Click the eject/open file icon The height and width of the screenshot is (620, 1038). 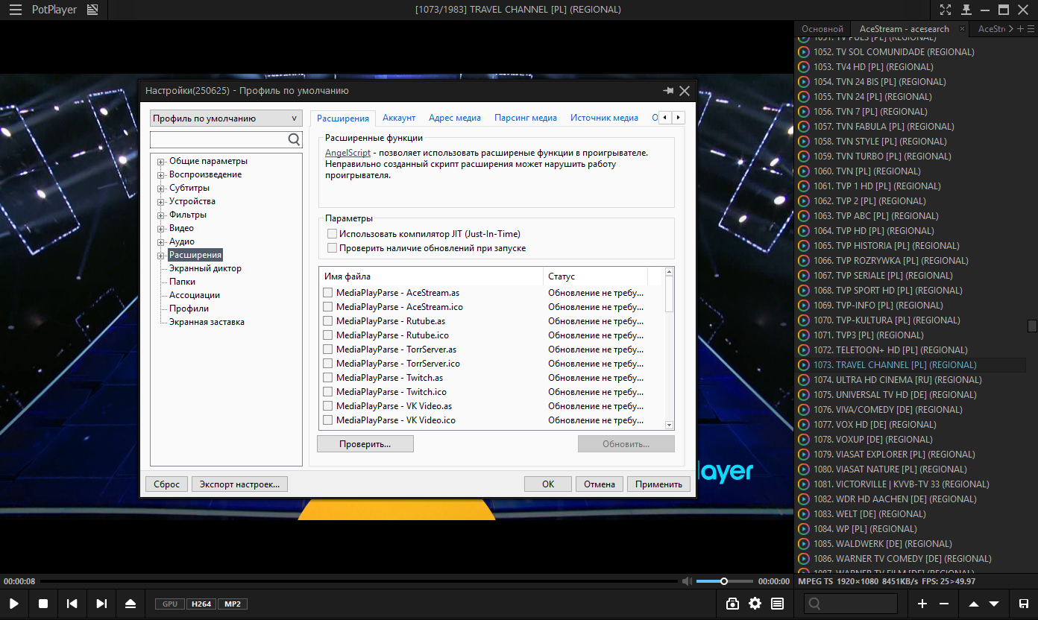coord(130,604)
